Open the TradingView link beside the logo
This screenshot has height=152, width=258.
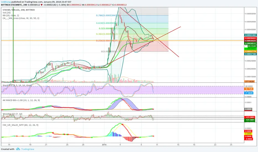pyautogui.click(x=28, y=149)
